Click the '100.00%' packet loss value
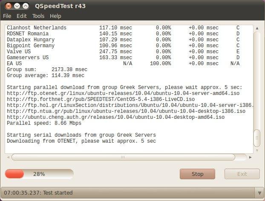 tap(161, 63)
